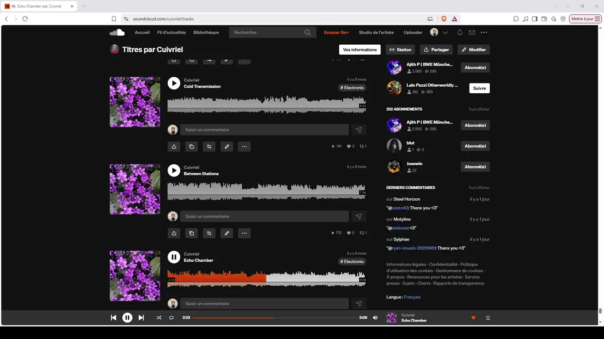This screenshot has height=339, width=604.
Task: Toggle the Abonné(e) button for blut
Action: pyautogui.click(x=475, y=146)
